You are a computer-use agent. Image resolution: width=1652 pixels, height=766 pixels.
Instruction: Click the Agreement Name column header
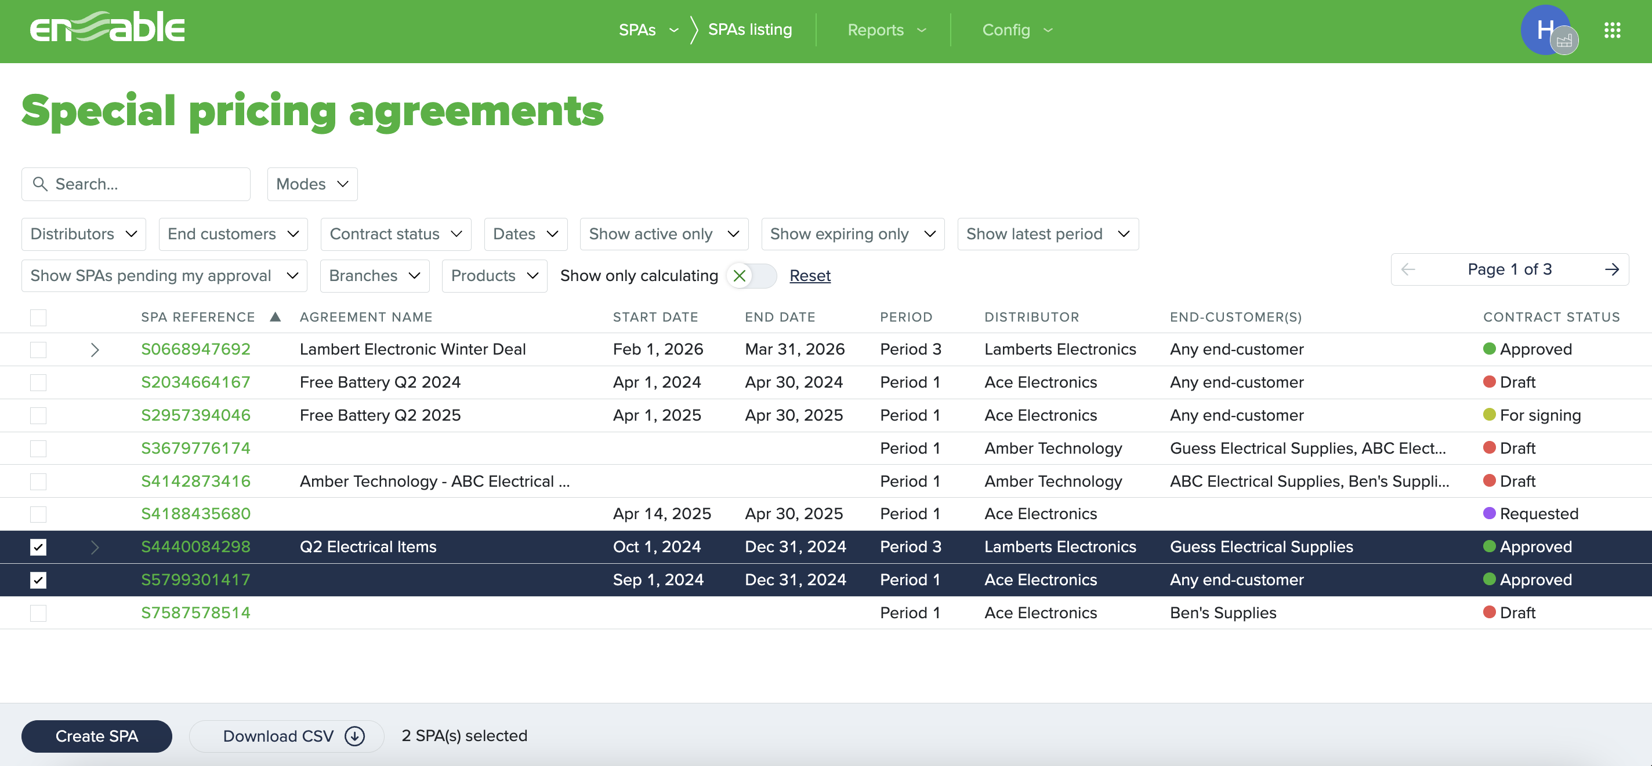pos(366,317)
